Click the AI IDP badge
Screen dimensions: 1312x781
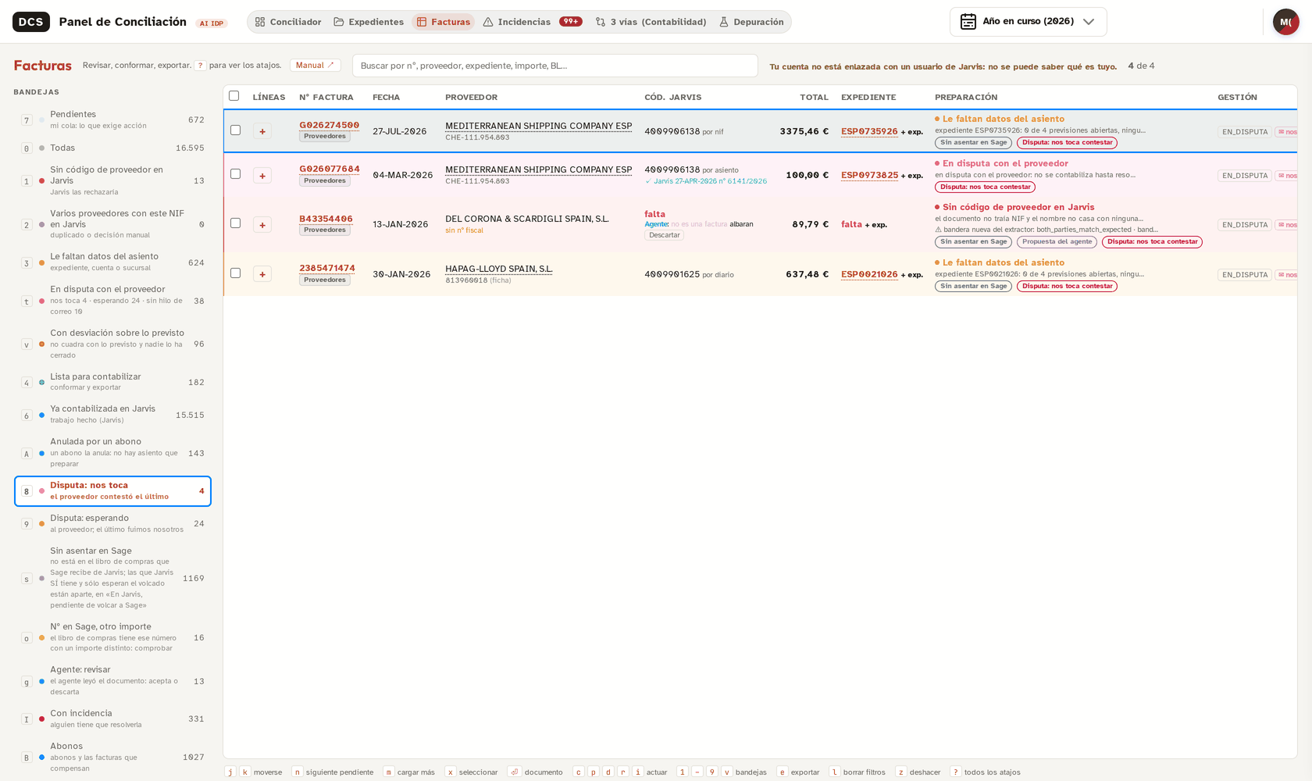(212, 23)
